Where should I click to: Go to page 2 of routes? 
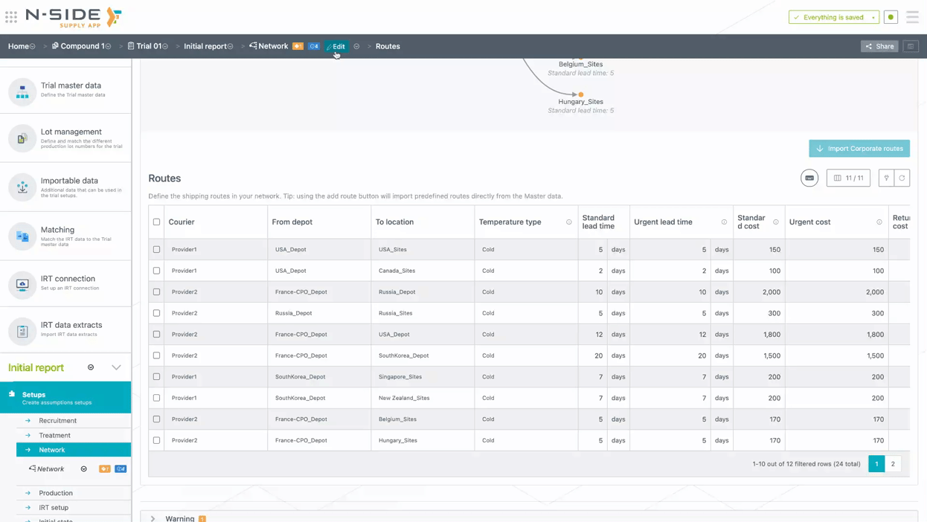(x=893, y=464)
